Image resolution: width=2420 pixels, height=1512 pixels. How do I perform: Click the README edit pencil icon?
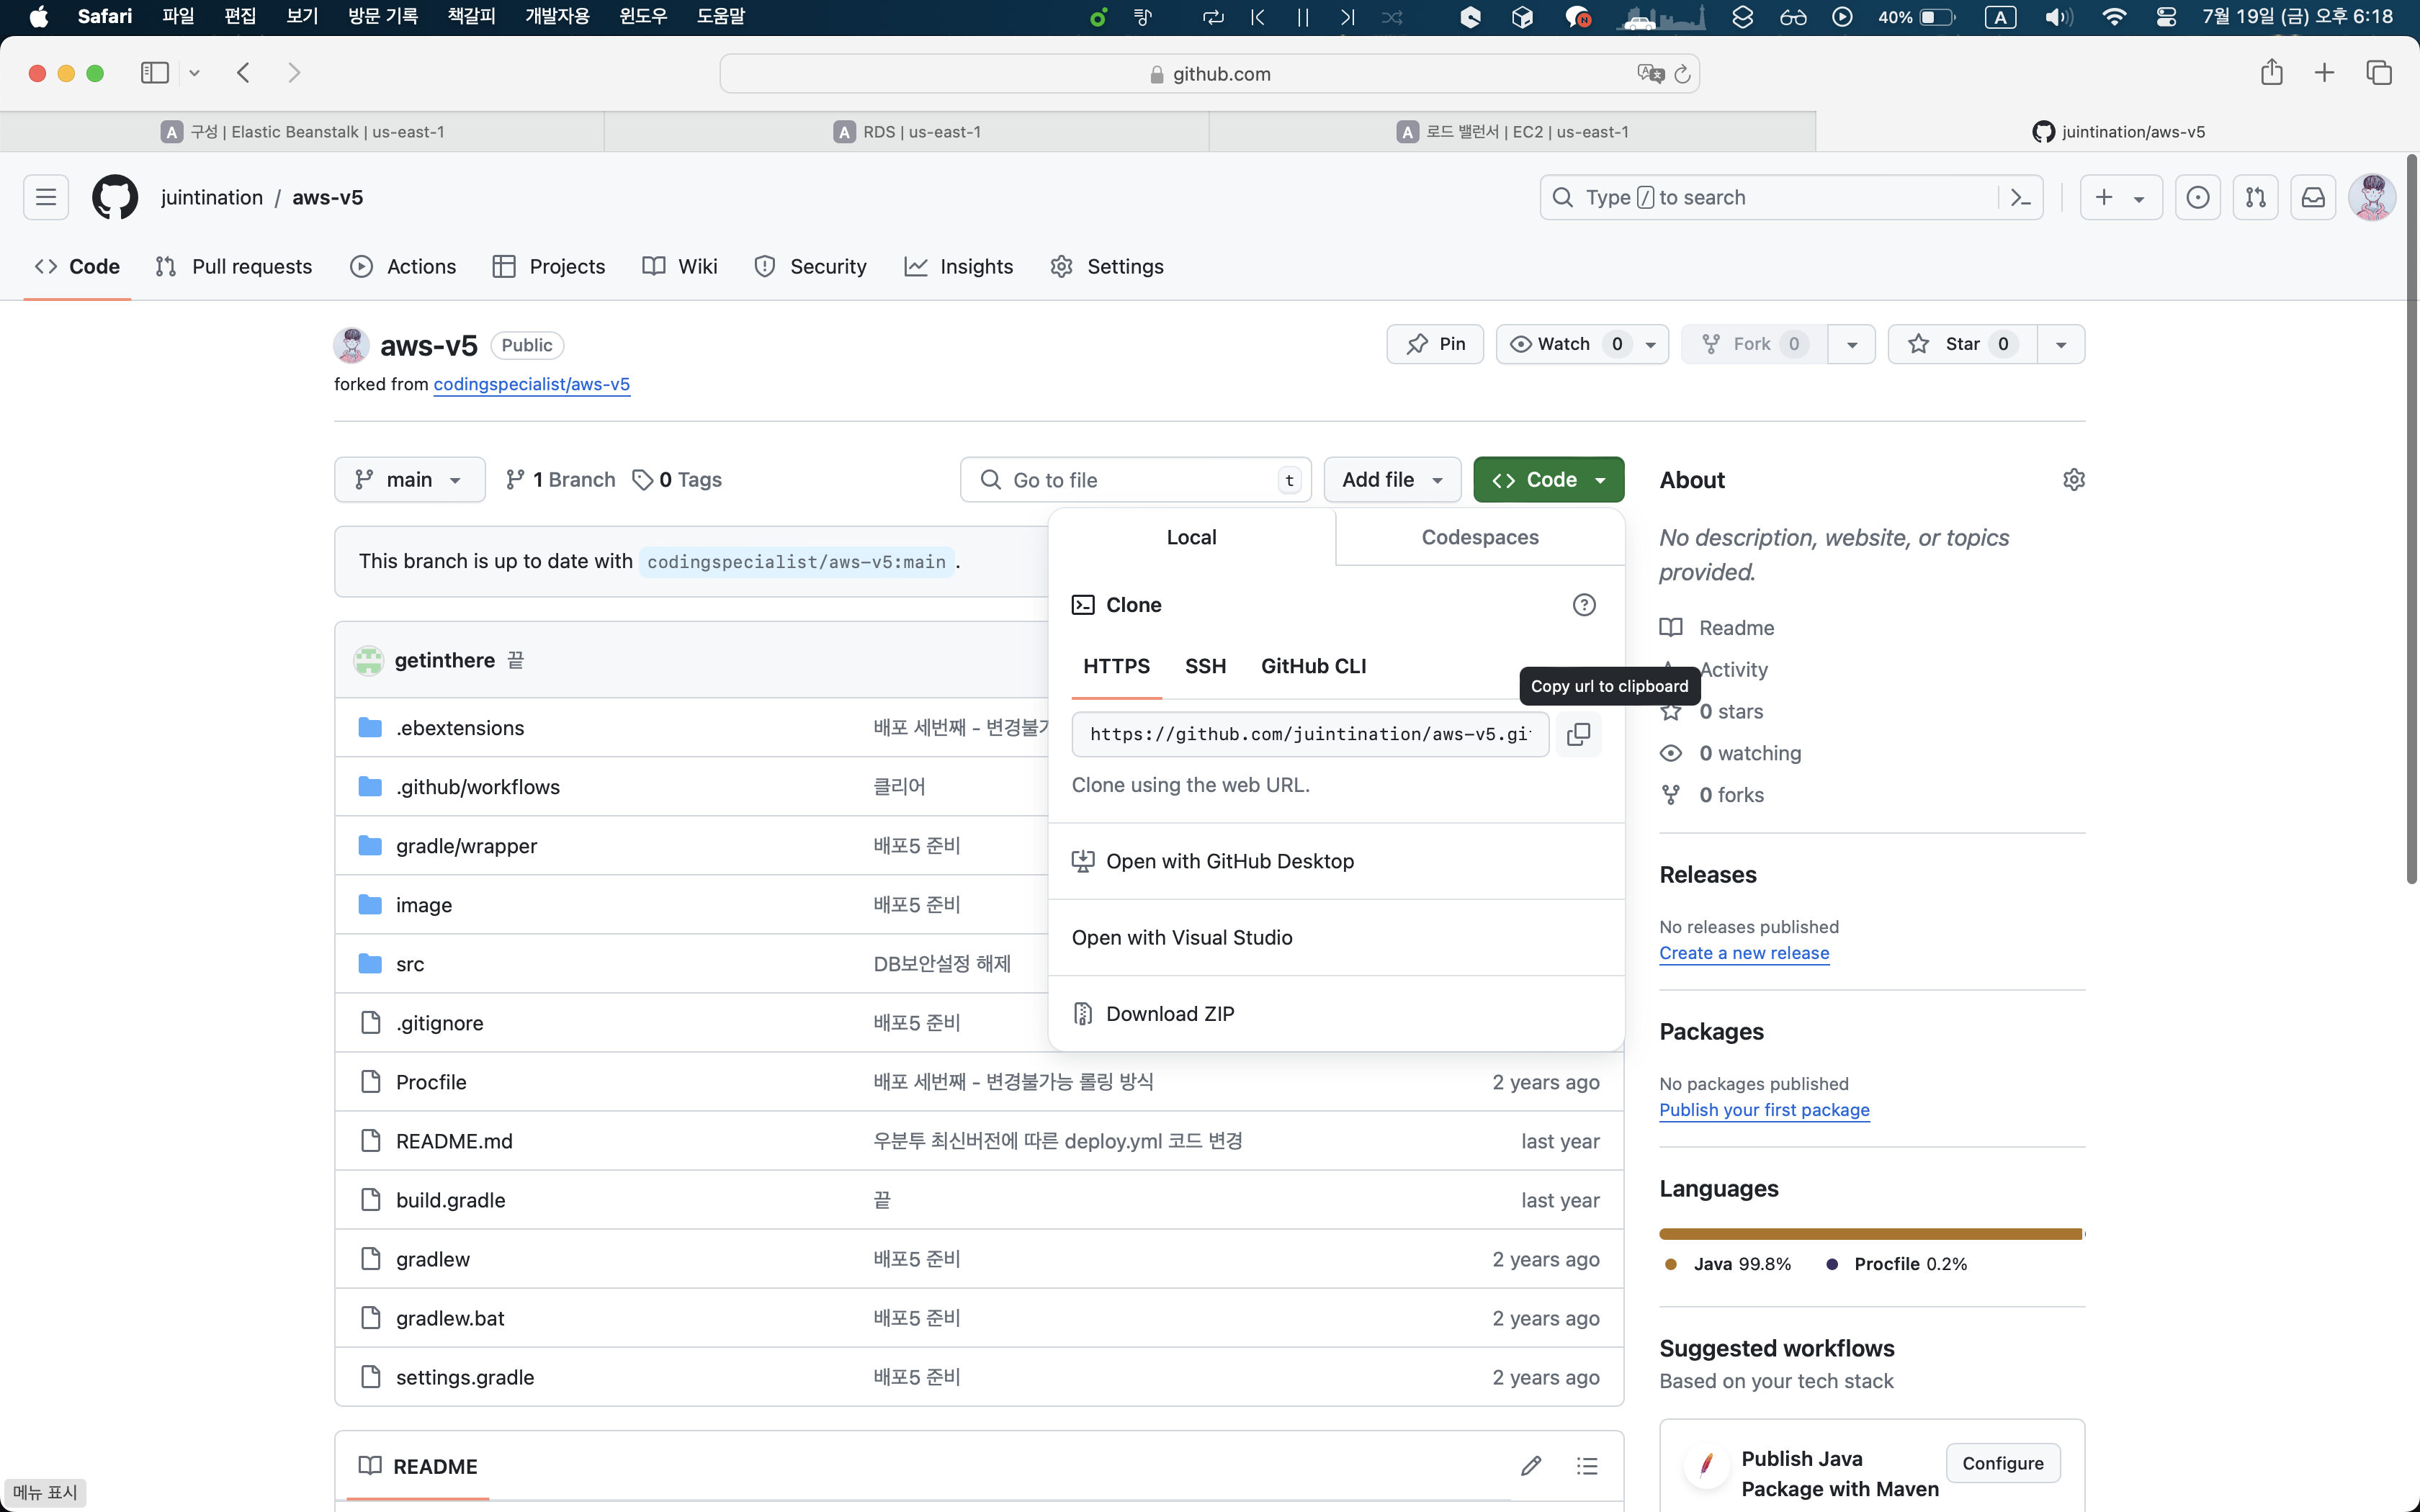coord(1530,1466)
